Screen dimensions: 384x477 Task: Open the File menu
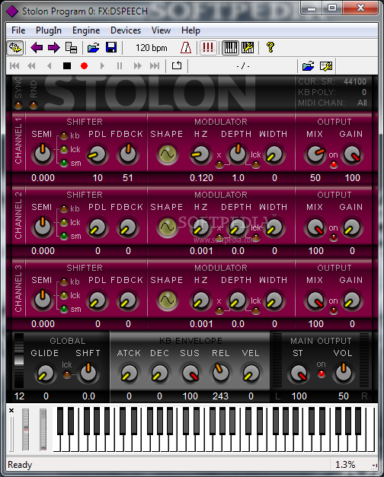(x=18, y=30)
